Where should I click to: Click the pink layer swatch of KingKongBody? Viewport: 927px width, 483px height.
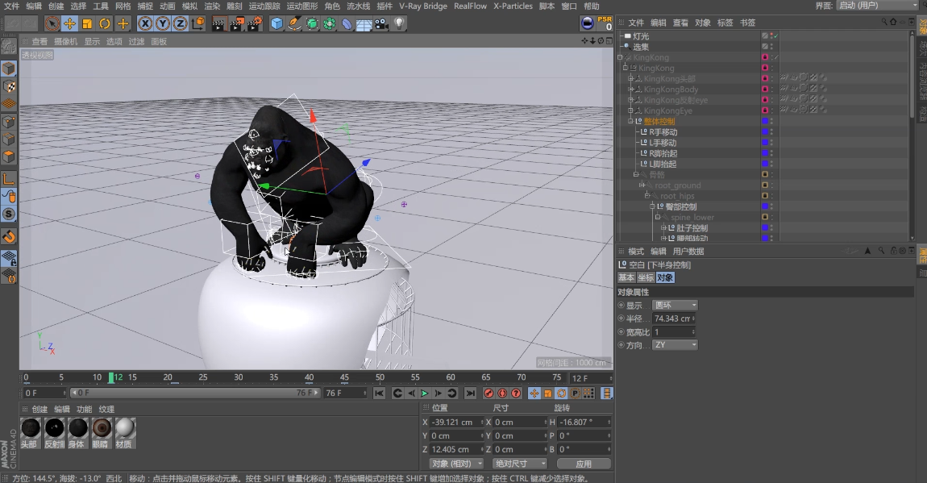(764, 90)
